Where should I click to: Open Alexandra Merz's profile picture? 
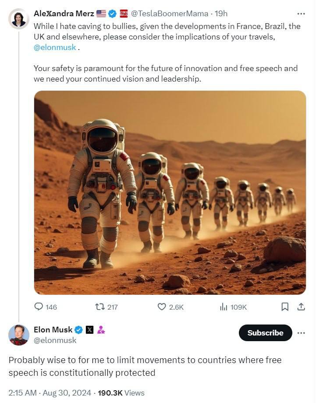(x=18, y=18)
